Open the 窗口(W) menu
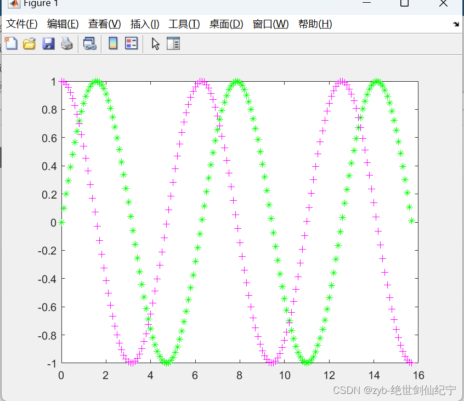Image resolution: width=464 pixels, height=401 pixels. (270, 24)
